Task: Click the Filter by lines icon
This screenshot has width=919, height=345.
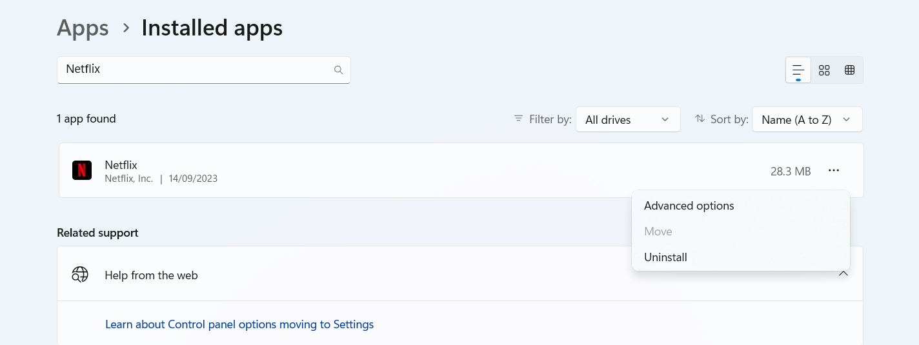Action: click(518, 119)
